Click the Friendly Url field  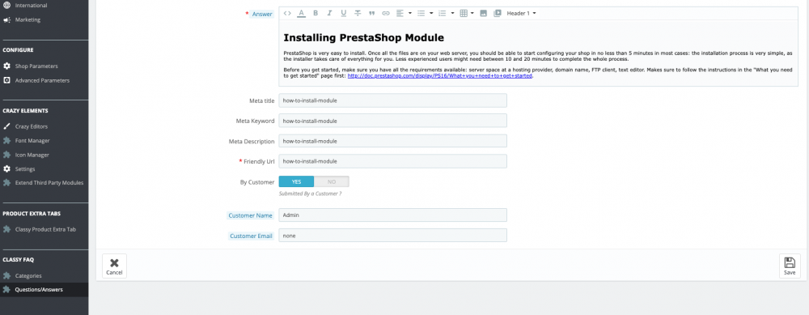(392, 161)
